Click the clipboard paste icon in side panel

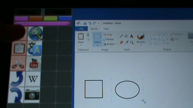[19, 49]
